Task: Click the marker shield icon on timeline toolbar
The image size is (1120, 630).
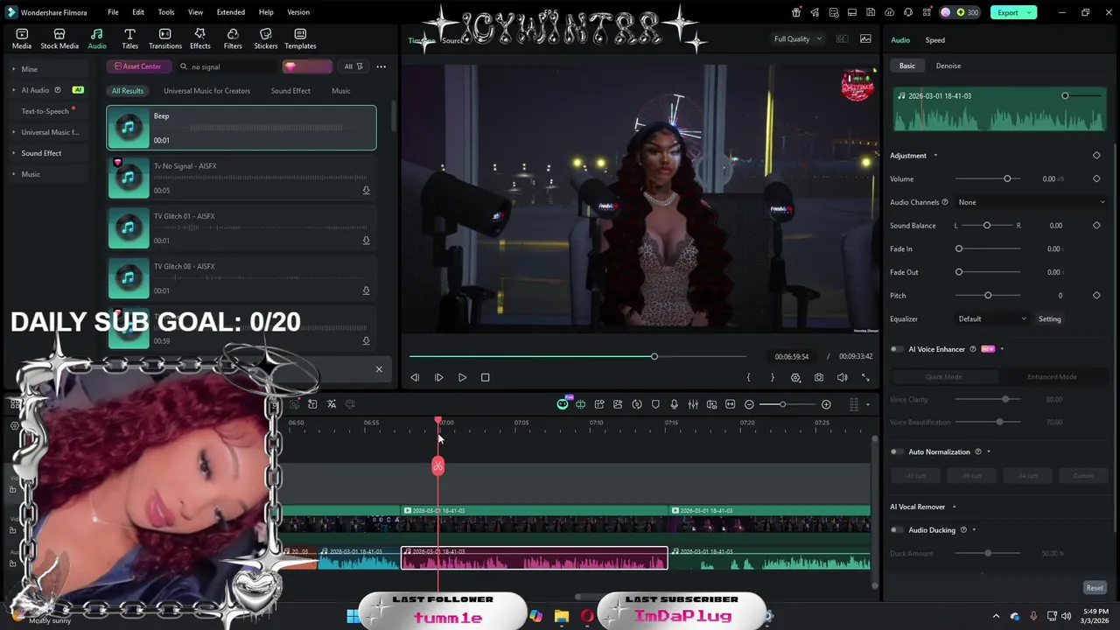Action: (655, 404)
